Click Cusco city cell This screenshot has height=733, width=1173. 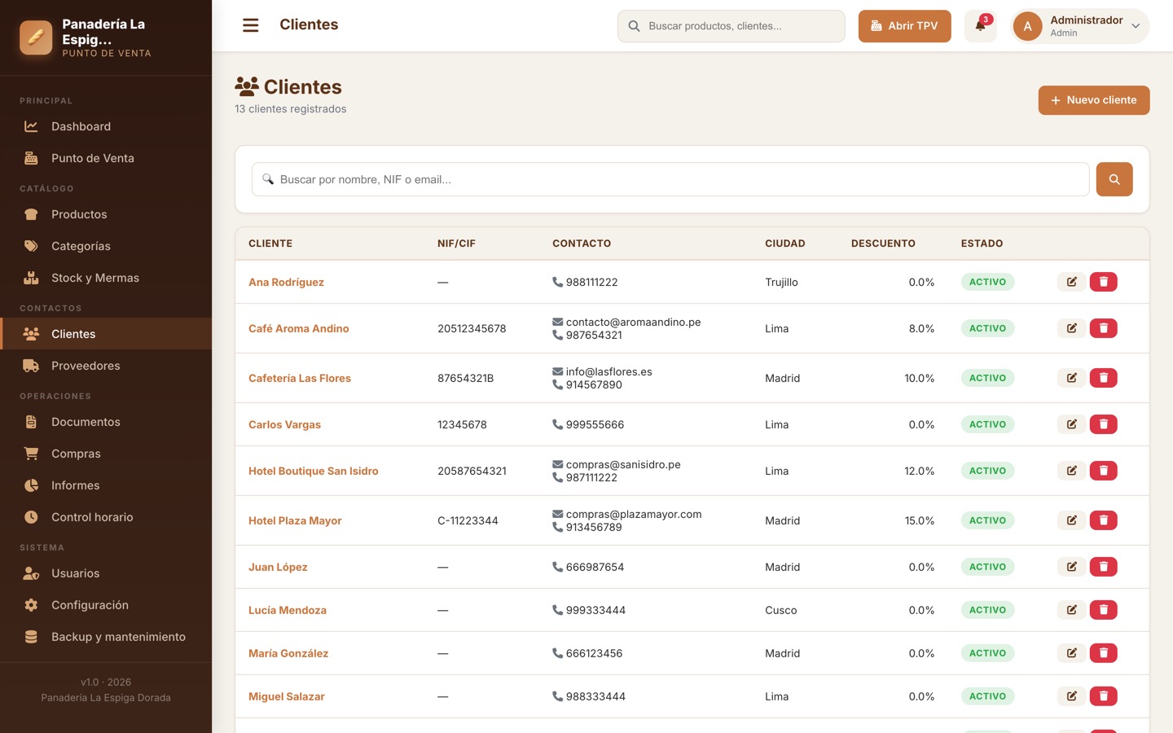point(781,610)
